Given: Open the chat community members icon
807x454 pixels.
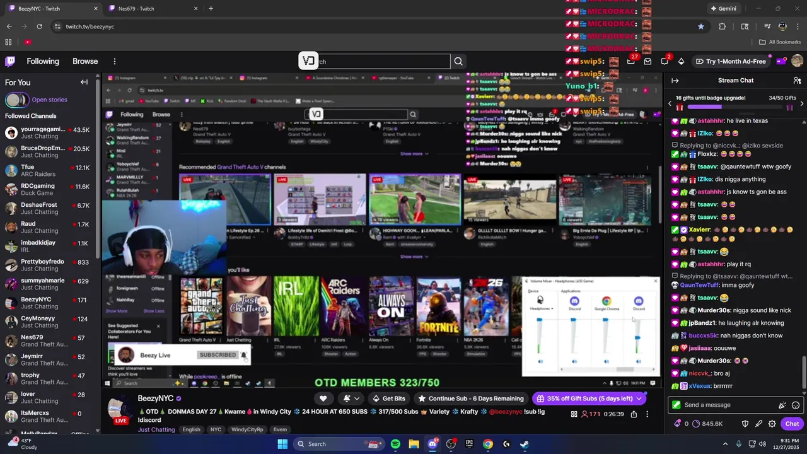Looking at the screenshot, I should tap(797, 81).
